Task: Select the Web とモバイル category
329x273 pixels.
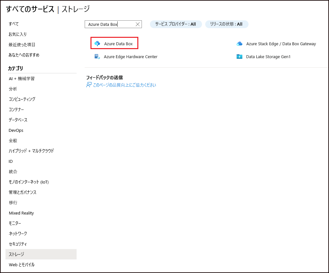Action: [22, 265]
